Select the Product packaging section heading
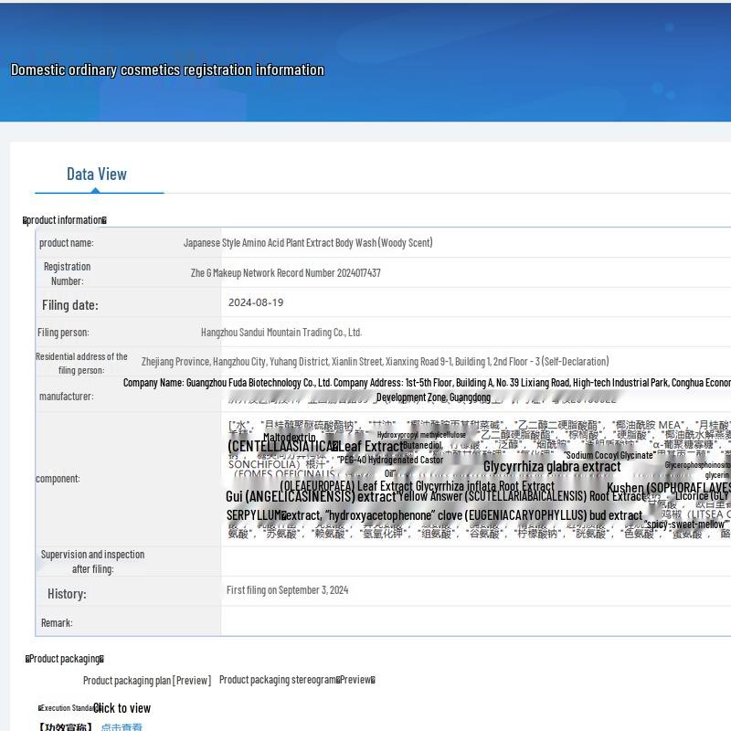 64,659
